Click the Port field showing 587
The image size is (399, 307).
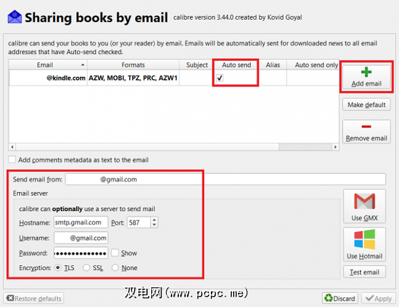(139, 222)
